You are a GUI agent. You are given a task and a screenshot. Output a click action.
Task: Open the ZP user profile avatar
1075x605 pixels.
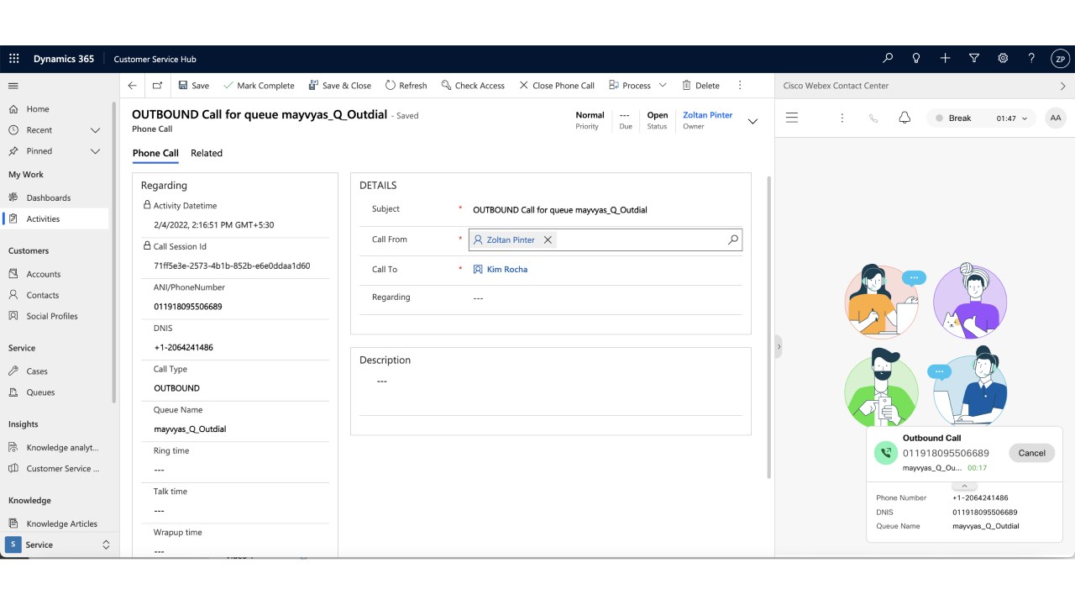click(x=1060, y=59)
